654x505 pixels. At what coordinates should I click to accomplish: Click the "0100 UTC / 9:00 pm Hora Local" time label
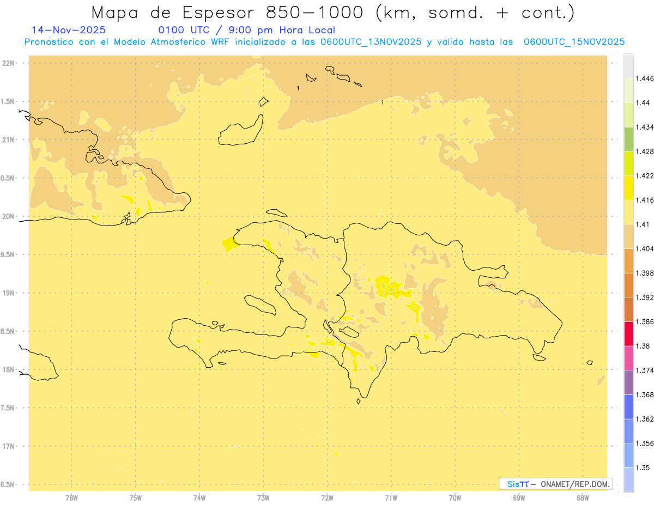pos(247,31)
